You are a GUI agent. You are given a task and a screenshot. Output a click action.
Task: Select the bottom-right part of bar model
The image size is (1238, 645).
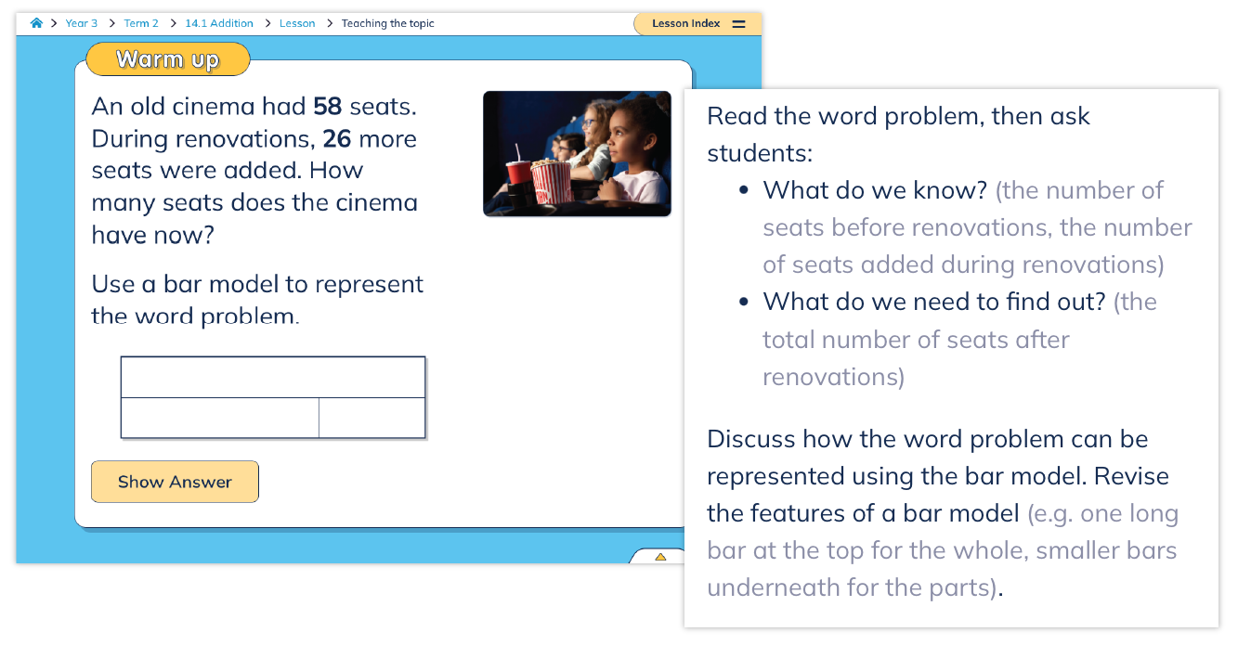pyautogui.click(x=371, y=418)
